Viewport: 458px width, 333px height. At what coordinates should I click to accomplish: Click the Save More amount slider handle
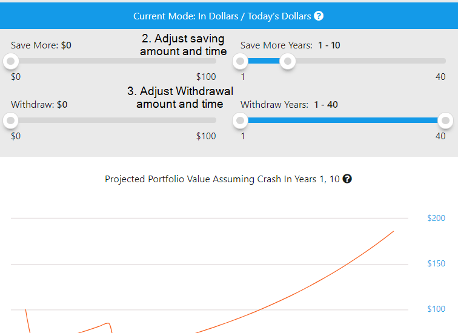[x=11, y=61]
